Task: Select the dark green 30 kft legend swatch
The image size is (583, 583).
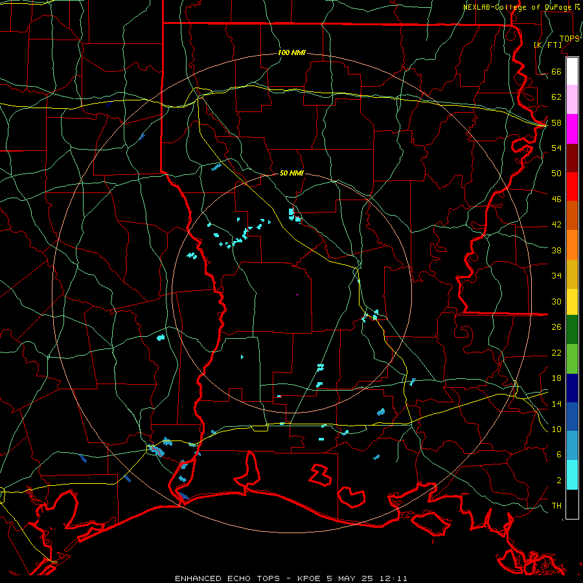Action: point(572,330)
